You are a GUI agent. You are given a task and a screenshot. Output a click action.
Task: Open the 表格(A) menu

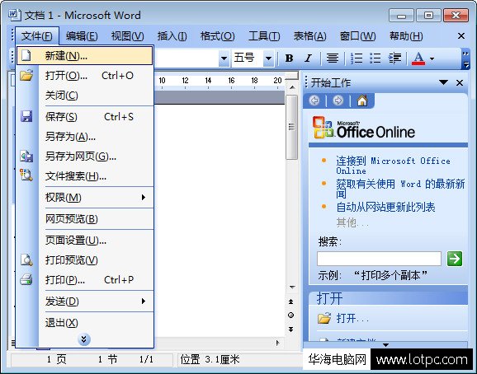point(309,36)
